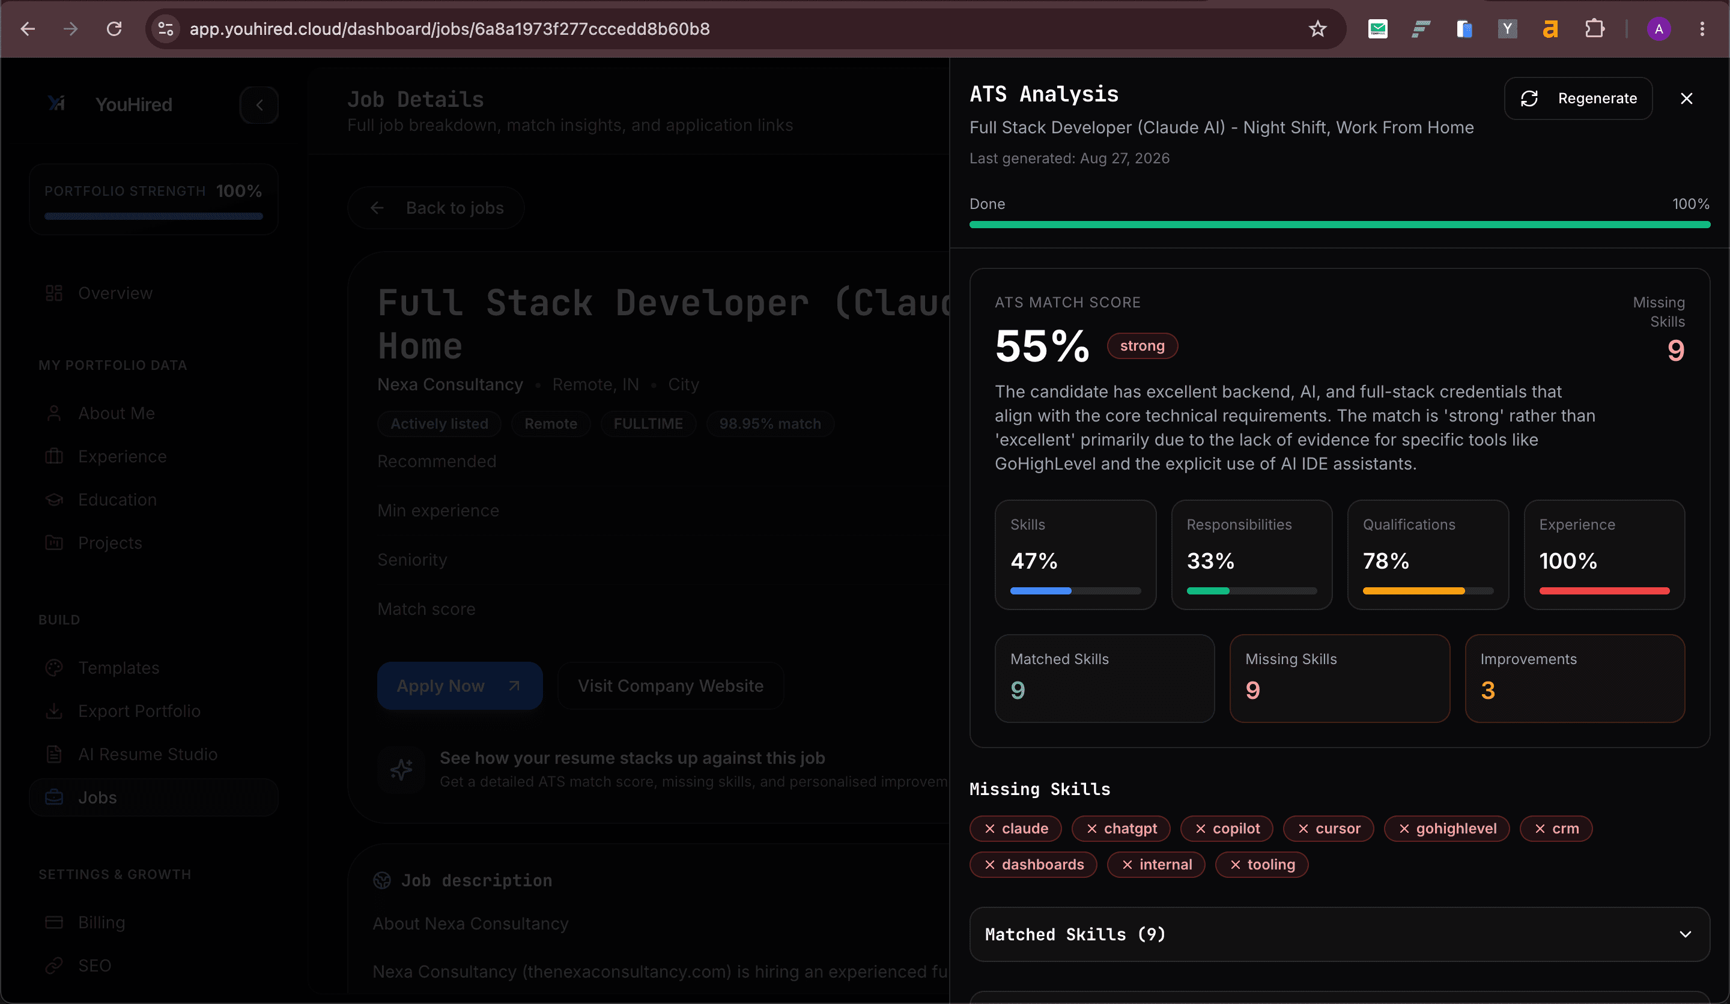
Task: Open the Chrome three-dot menu
Action: pyautogui.click(x=1702, y=29)
